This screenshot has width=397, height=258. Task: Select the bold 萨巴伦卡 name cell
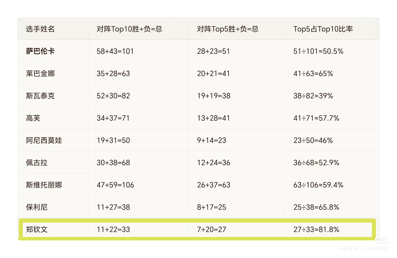pyautogui.click(x=40, y=51)
